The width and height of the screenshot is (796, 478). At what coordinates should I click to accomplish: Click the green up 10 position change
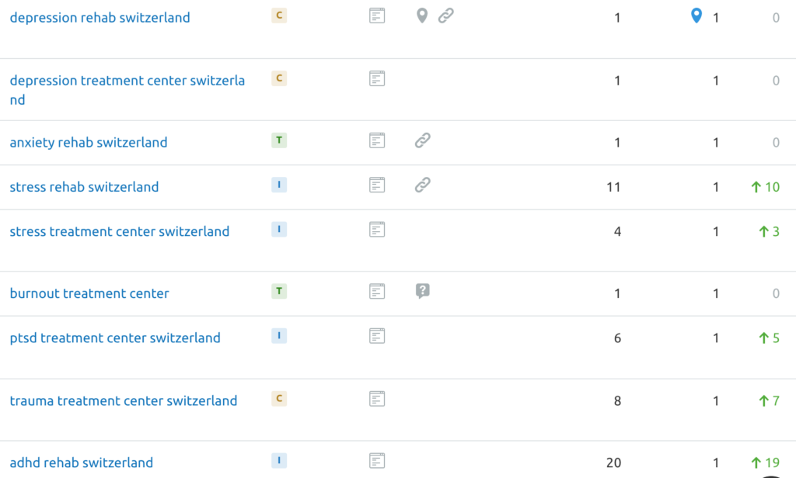coord(765,187)
